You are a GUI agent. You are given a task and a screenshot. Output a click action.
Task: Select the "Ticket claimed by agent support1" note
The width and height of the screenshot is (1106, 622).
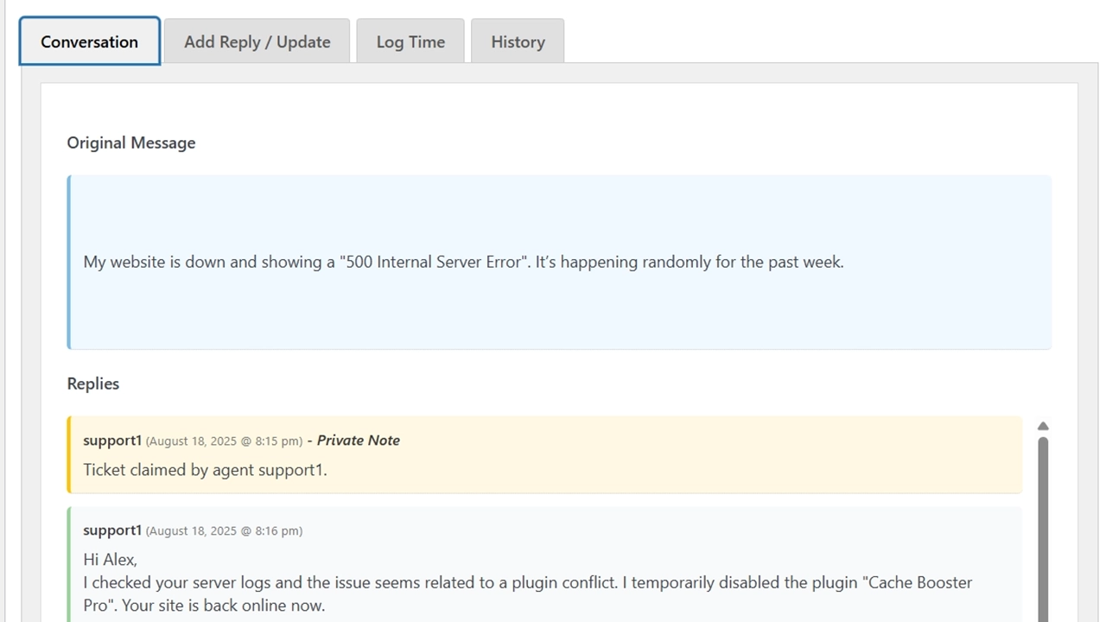tap(205, 470)
